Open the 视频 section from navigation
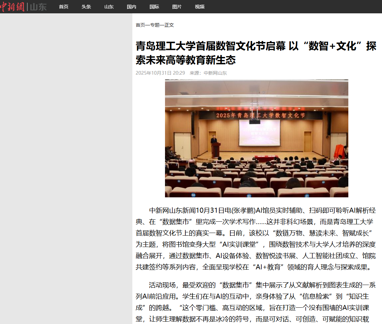382x324 pixels. [200, 7]
